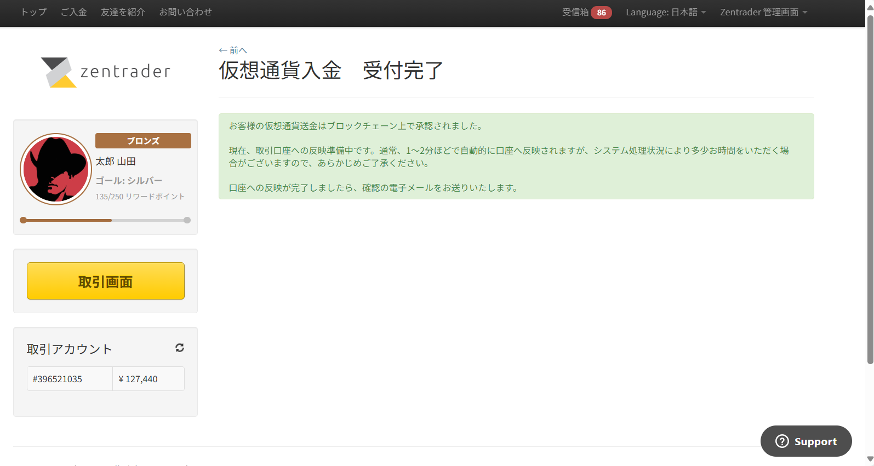Viewport: 874px width, 466px height.
Task: Open 友達を紹介 referral page
Action: 123,12
